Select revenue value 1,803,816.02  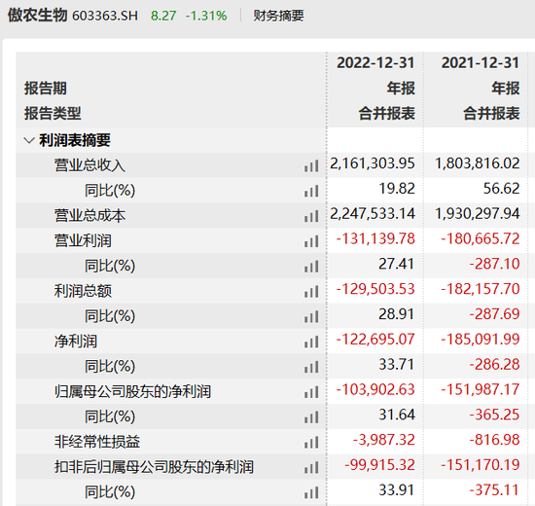point(478,163)
